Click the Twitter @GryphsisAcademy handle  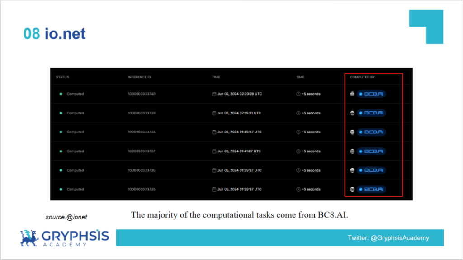(x=388, y=238)
